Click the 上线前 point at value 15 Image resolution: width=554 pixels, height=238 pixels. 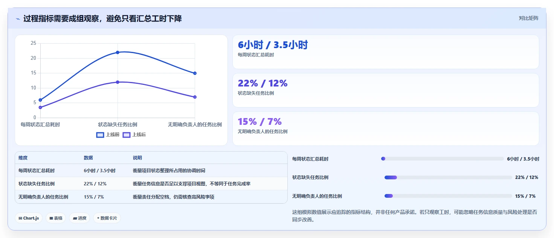point(195,73)
